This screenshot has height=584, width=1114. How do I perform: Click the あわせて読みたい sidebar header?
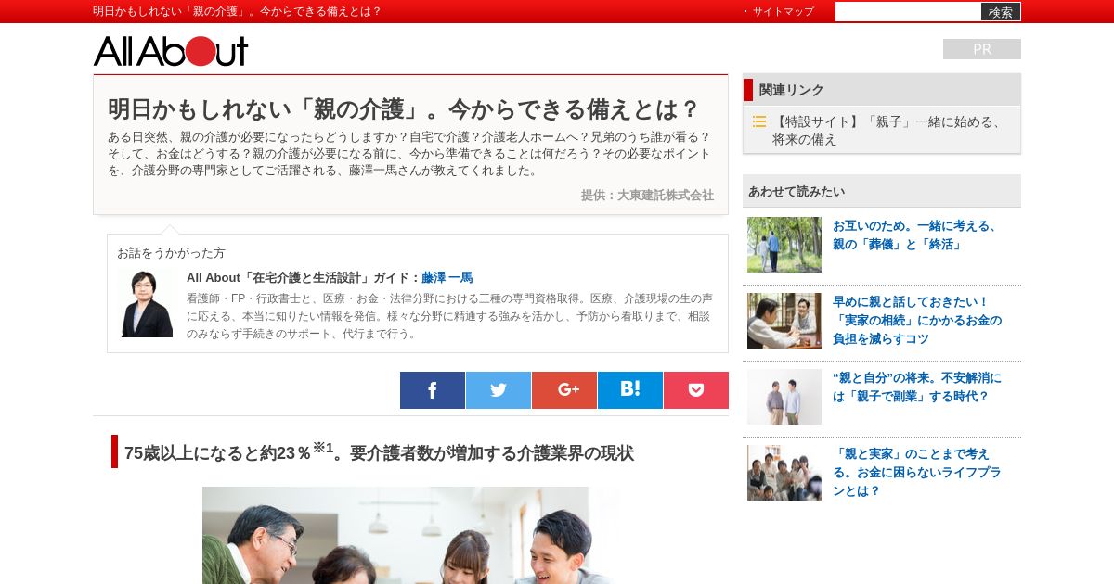pos(882,191)
